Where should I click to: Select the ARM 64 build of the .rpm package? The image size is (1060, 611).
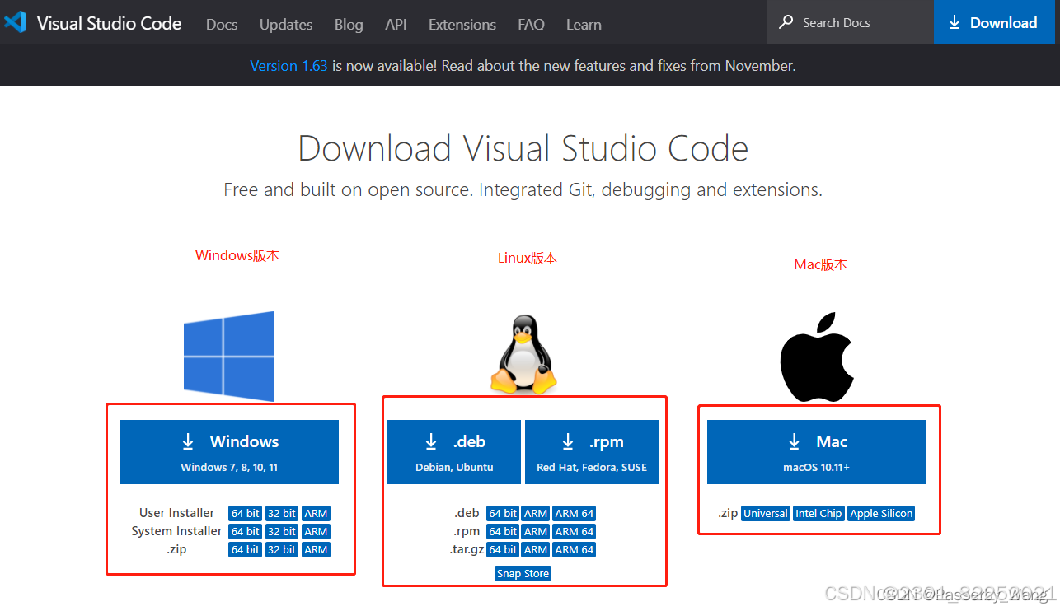pos(574,531)
